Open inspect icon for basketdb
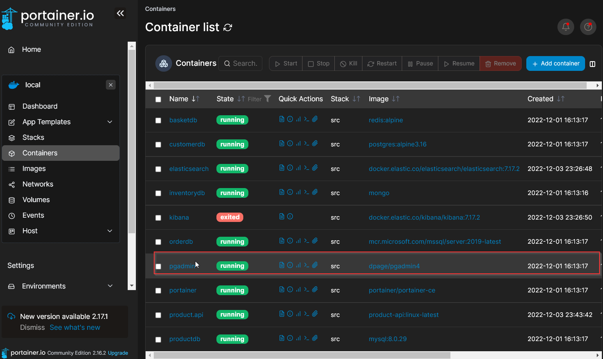This screenshot has width=603, height=359. click(x=290, y=119)
